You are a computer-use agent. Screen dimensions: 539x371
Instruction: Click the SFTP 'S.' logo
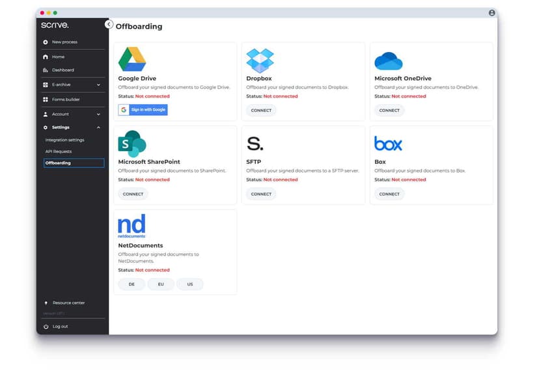pyautogui.click(x=255, y=144)
